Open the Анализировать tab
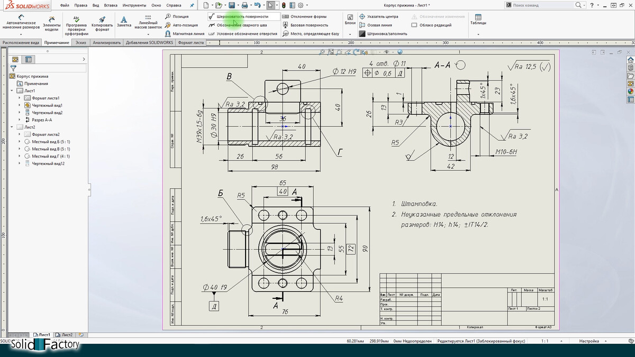Image resolution: width=635 pixels, height=357 pixels. click(x=106, y=42)
